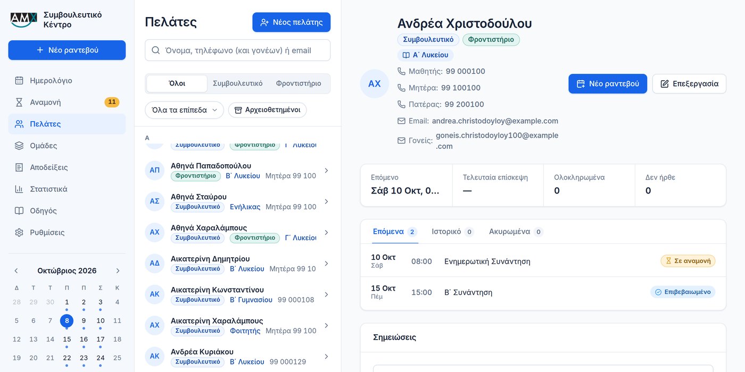This screenshot has width=745, height=372.
Task: Click the phone icon next to Πατέρας
Action: 402,104
